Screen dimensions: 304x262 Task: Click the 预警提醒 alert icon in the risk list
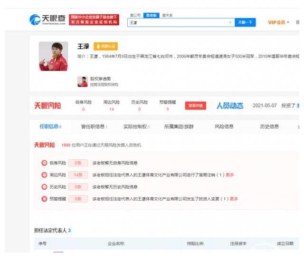click(44, 199)
